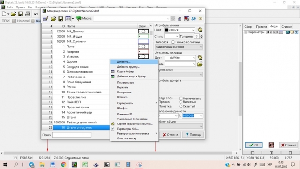This screenshot has width=300, height=169.
Task: Go to first record in Инфо panel
Action: pyautogui.click(x=268, y=32)
